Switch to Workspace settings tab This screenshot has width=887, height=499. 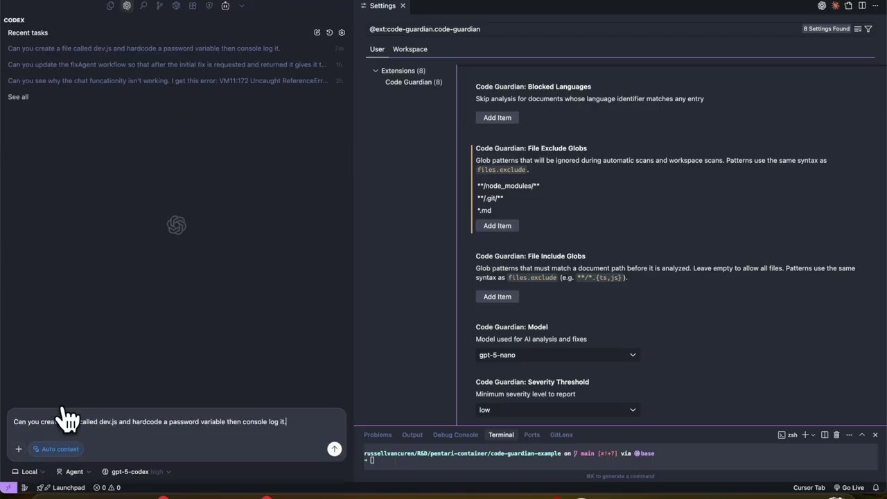410,49
